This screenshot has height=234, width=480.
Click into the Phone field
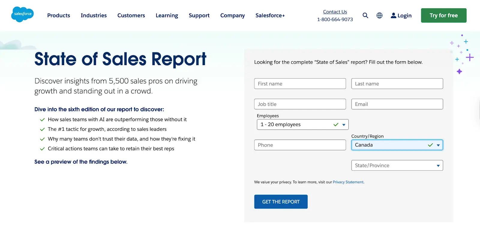pos(300,145)
